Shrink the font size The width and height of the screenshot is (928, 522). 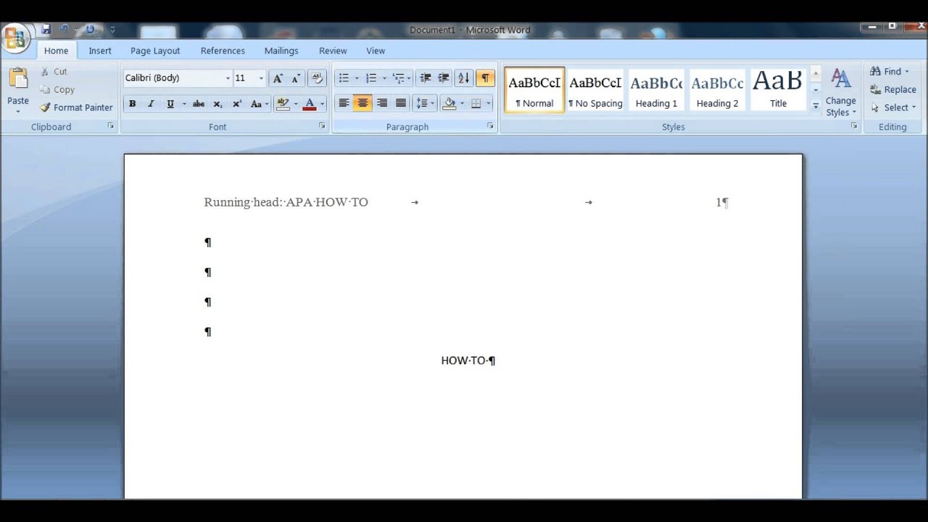point(296,78)
